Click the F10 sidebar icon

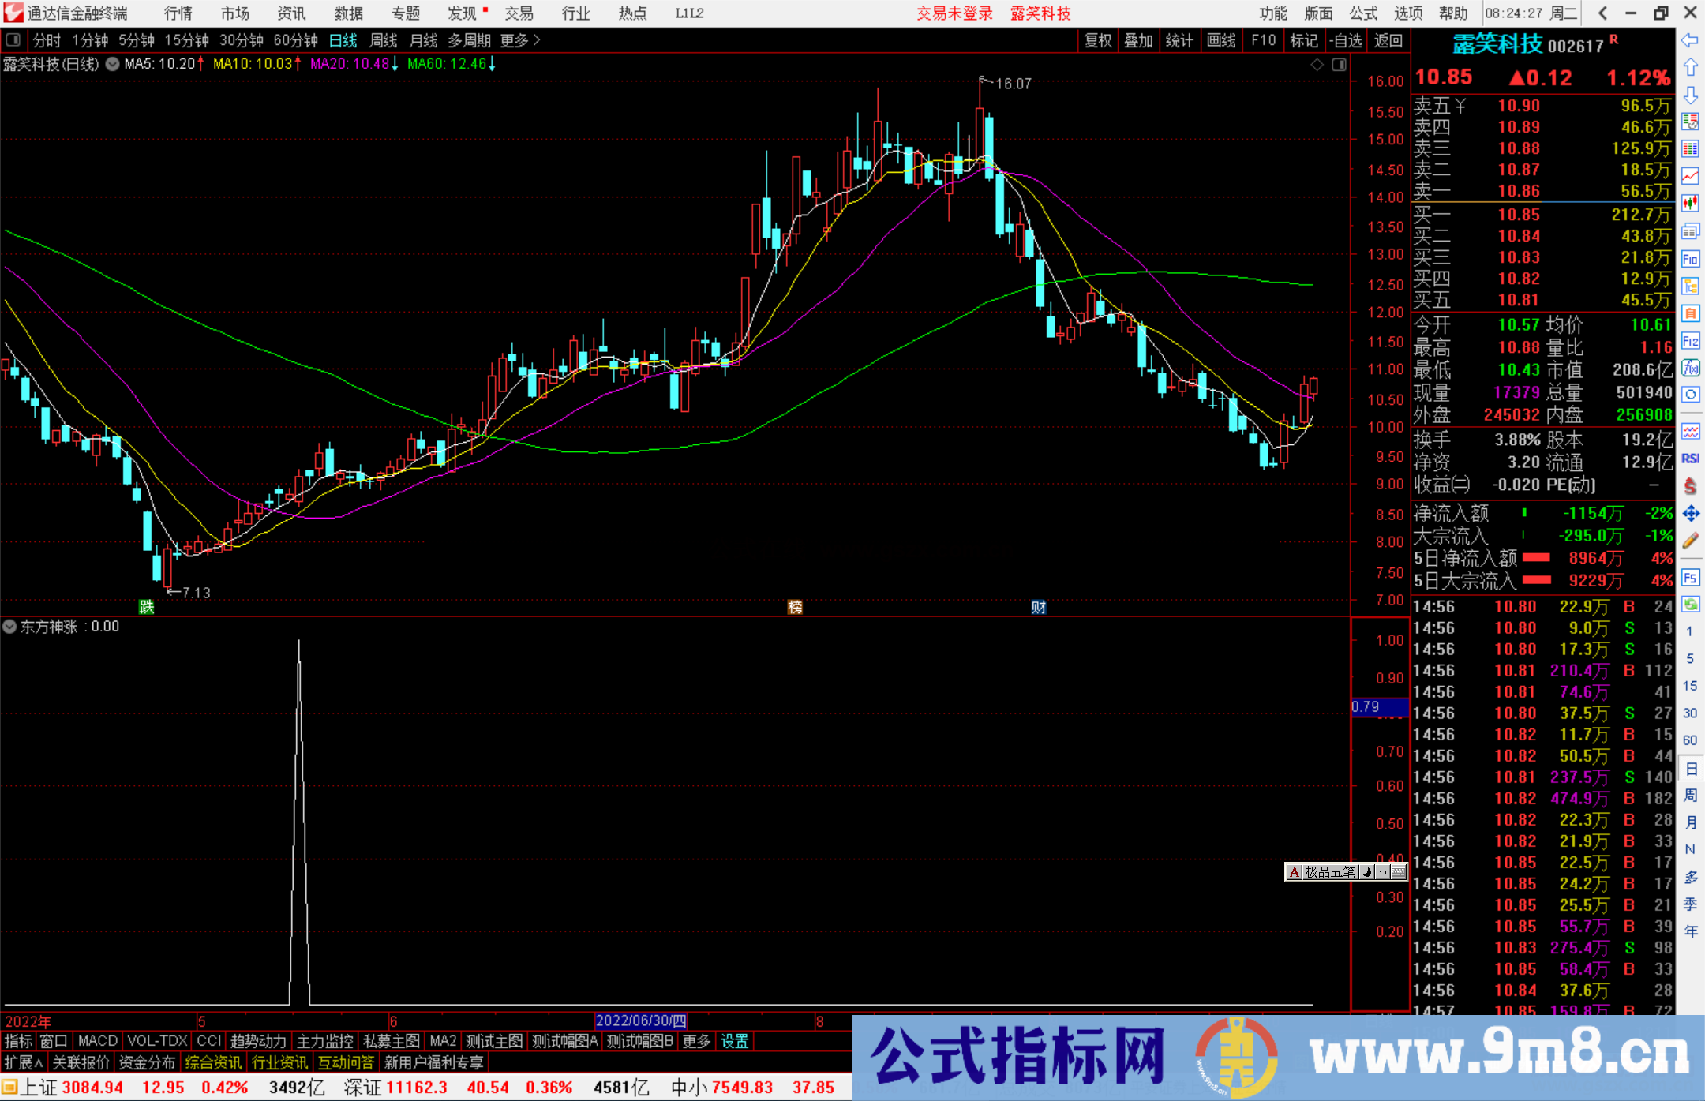(x=1690, y=259)
